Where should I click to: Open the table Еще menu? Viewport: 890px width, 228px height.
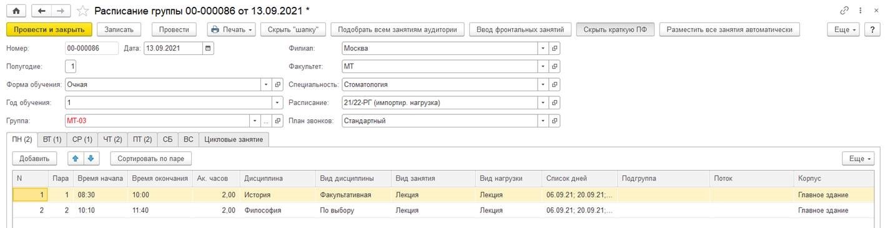click(x=858, y=159)
